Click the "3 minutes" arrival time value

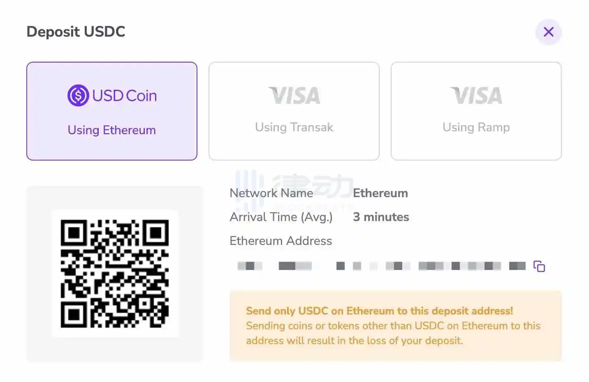381,217
